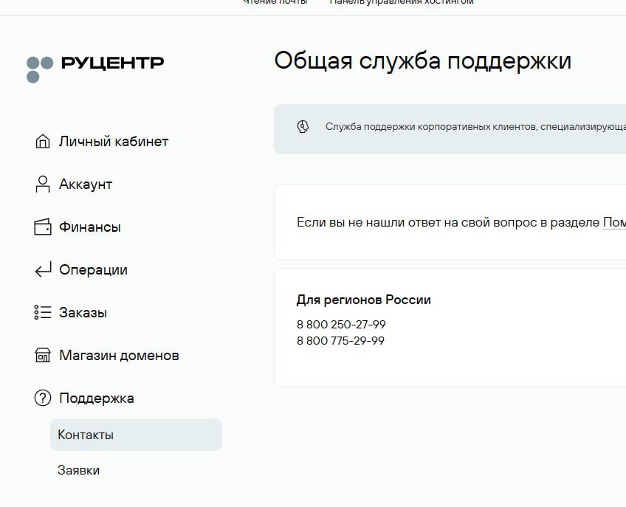The width and height of the screenshot is (626, 507).
Task: Collapse the Поддержка menu section
Action: [x=97, y=398]
